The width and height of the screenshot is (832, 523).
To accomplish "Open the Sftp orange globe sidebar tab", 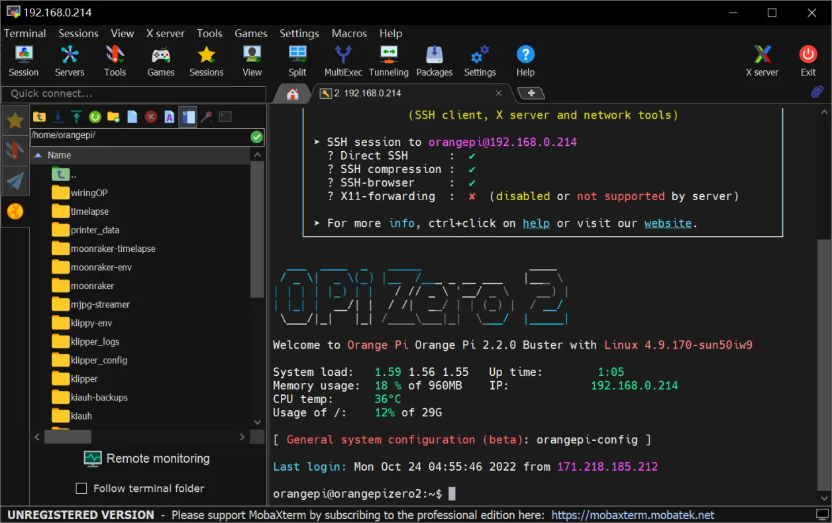I will coord(15,211).
